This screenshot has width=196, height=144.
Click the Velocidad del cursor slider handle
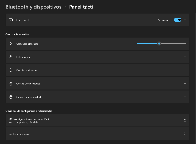tap(159, 44)
